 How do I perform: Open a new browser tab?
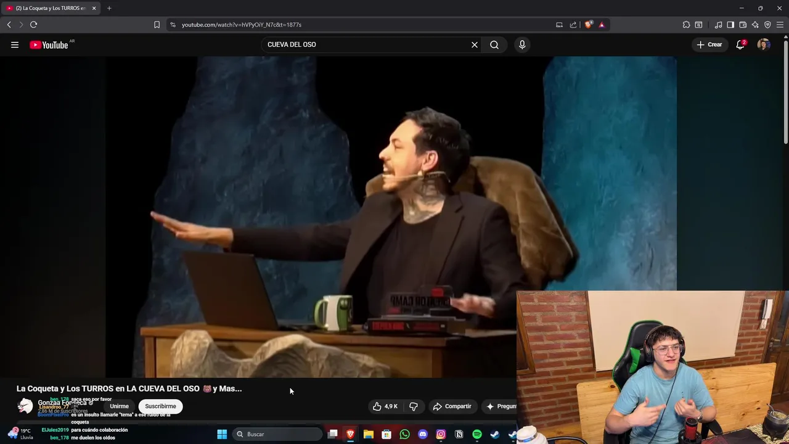coord(109,8)
